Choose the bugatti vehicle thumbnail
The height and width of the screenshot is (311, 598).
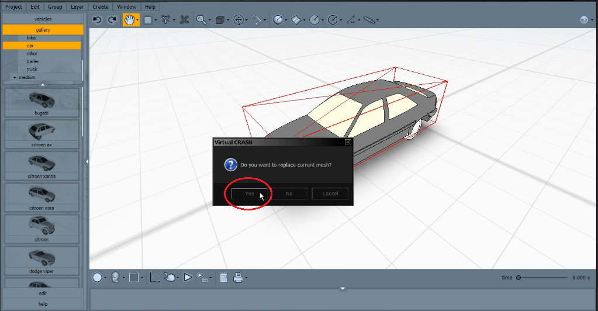(x=42, y=102)
